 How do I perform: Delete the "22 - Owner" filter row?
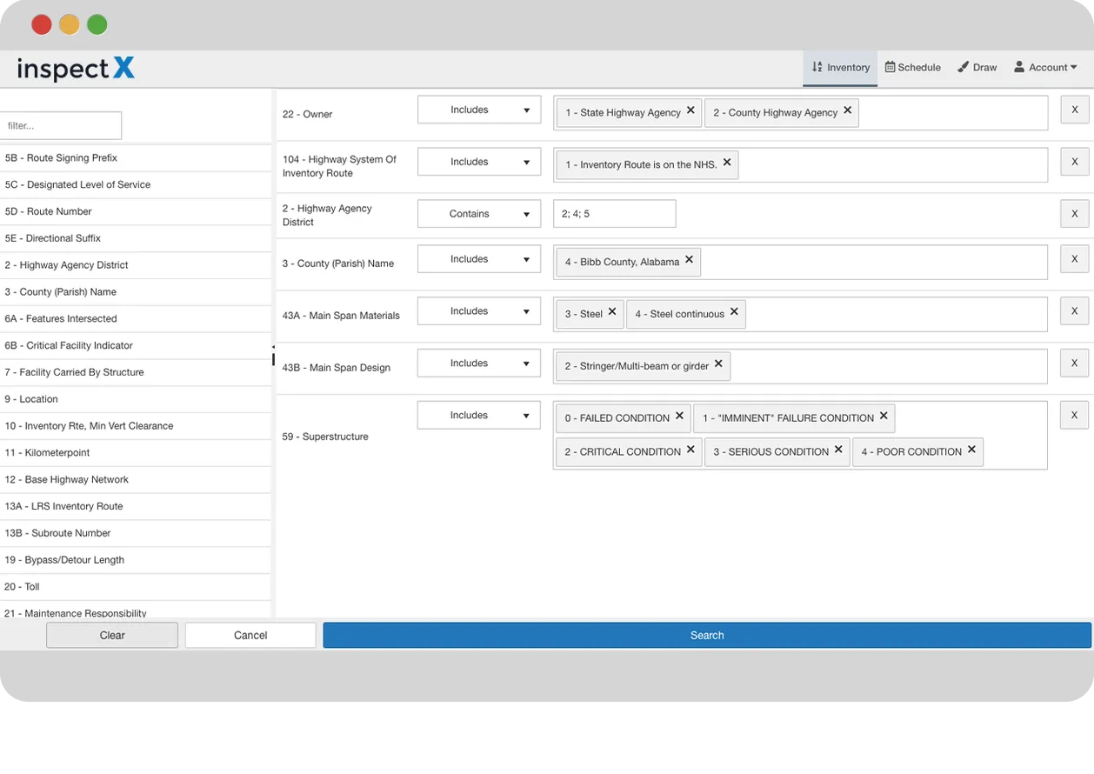click(1074, 110)
